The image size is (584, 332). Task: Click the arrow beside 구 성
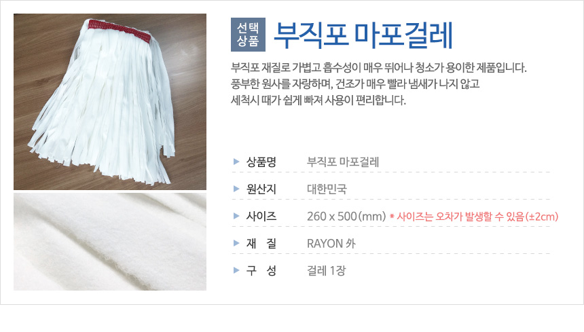(x=236, y=270)
